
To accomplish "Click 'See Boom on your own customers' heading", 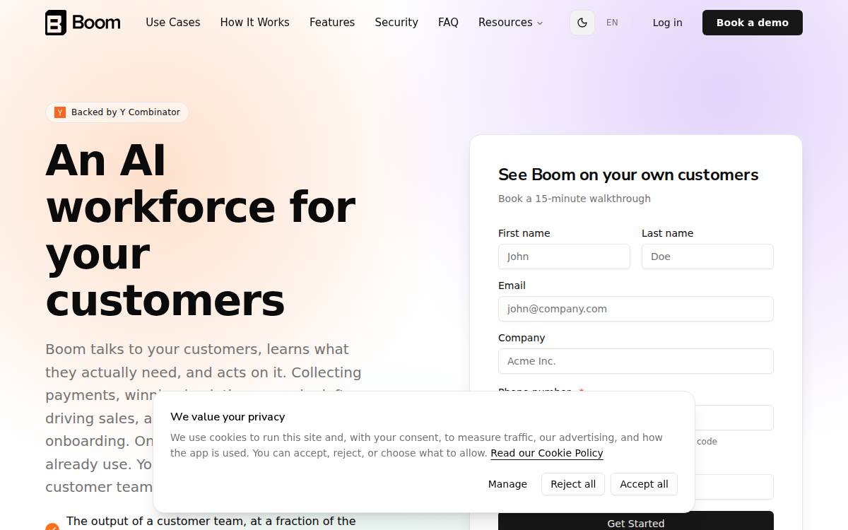I will click(628, 175).
